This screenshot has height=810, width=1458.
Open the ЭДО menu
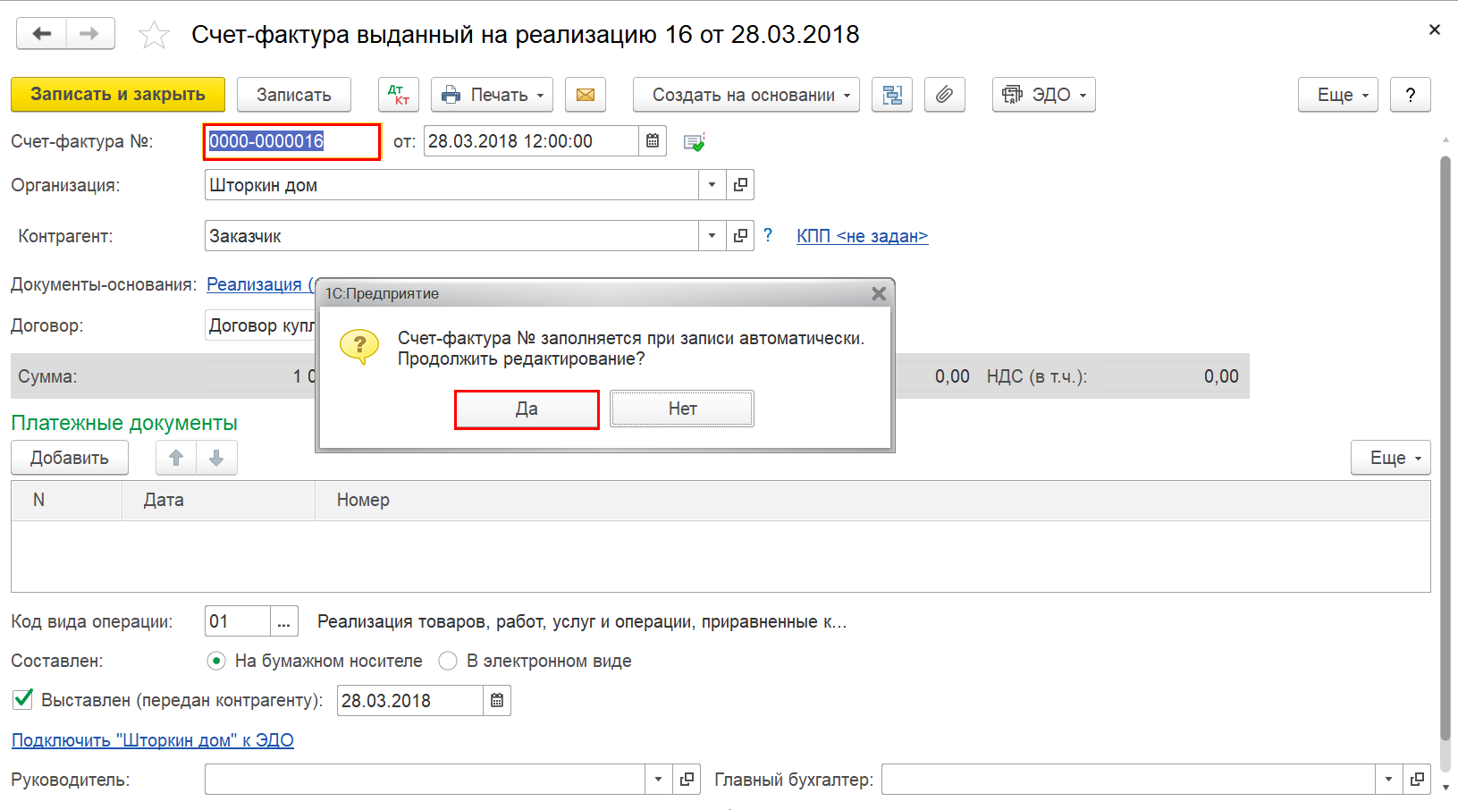coord(1043,95)
